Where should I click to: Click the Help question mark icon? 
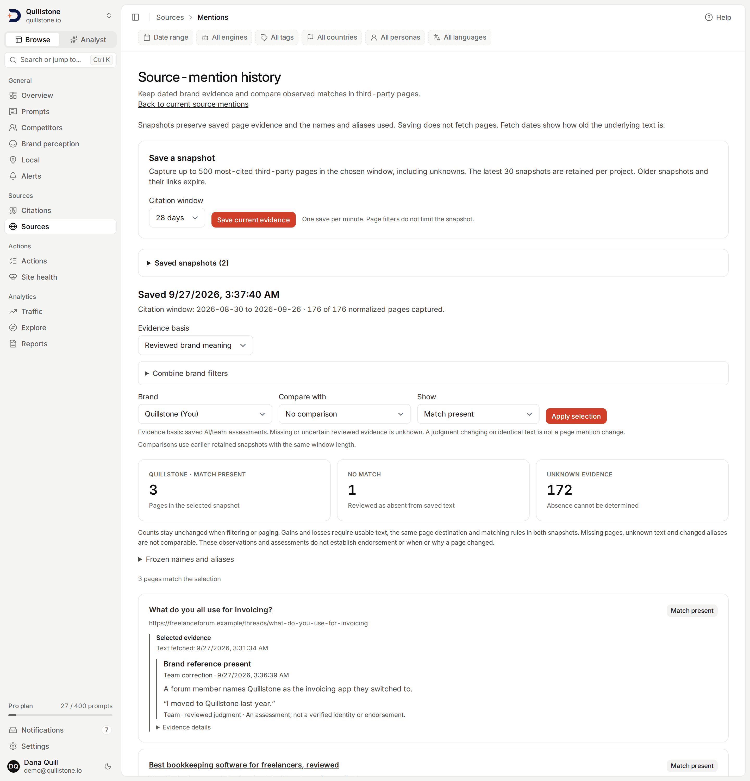[709, 17]
